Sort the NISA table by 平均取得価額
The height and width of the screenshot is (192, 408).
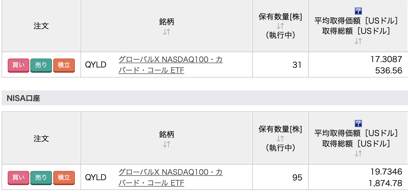(358, 153)
